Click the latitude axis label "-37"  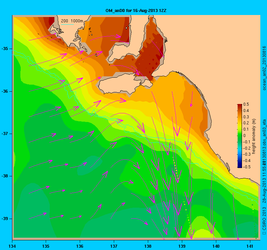(5, 134)
